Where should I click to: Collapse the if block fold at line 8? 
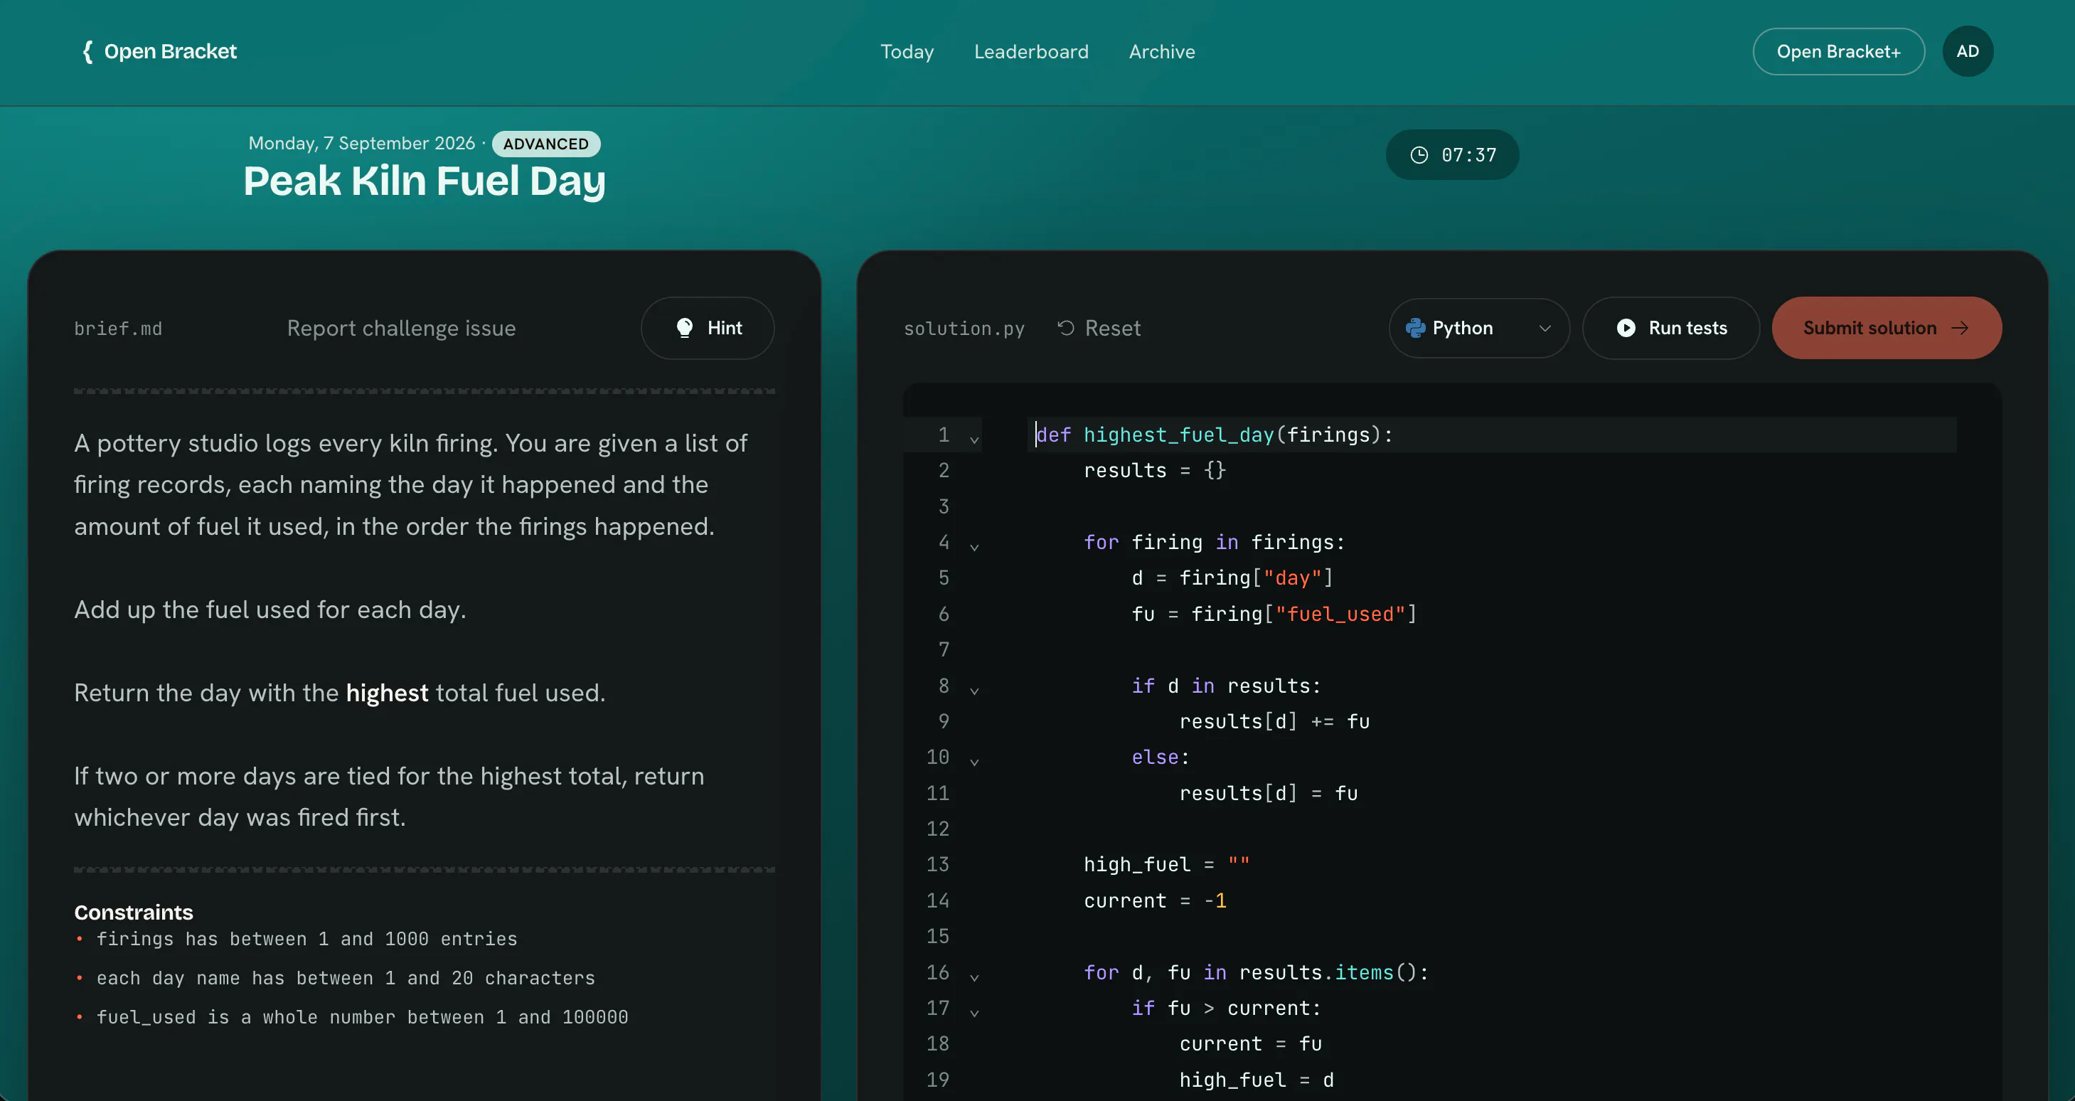[x=974, y=690]
